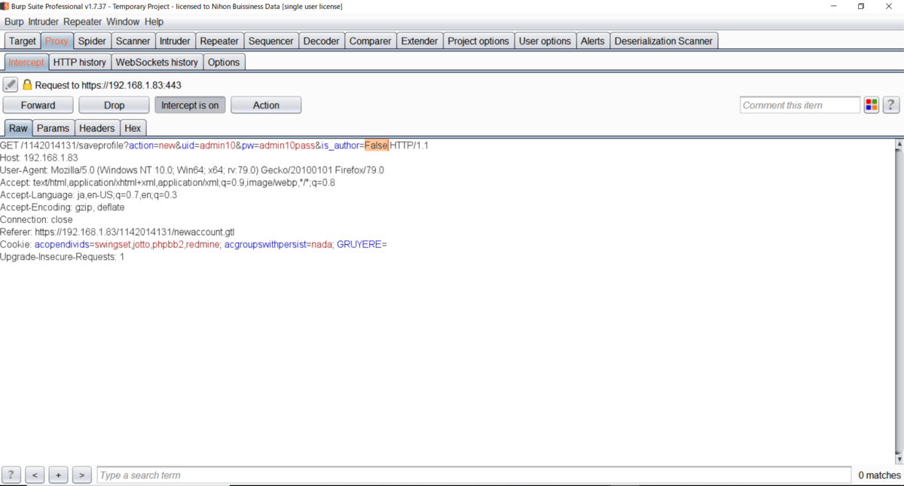Click the padlock HTTPS icon
The image size is (904, 486).
coord(27,85)
